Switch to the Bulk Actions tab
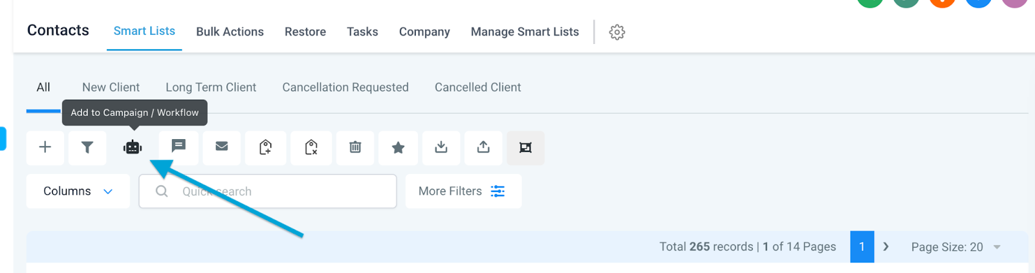1035x273 pixels. point(230,32)
